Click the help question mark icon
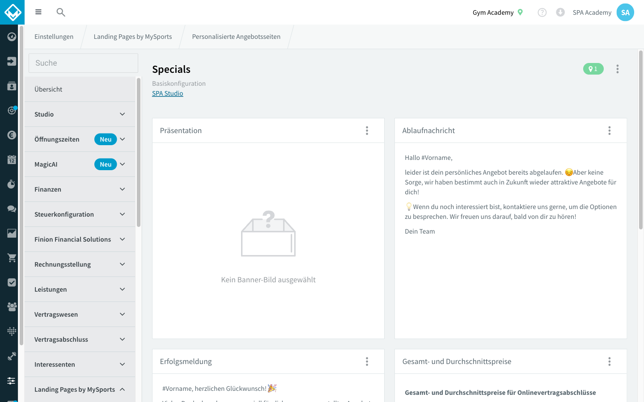Image resolution: width=644 pixels, height=402 pixels. pos(542,13)
